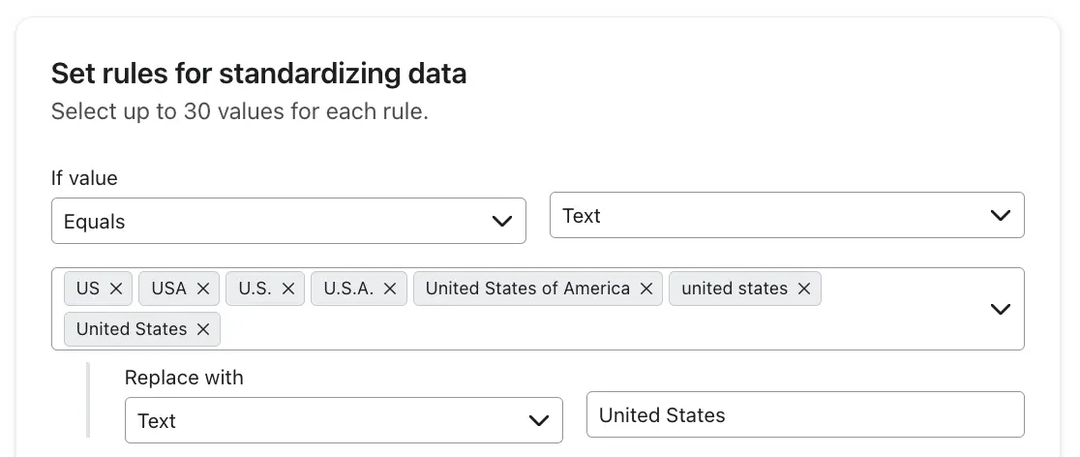Click the Equals dropdown chevron icon
1080x457 pixels.
pyautogui.click(x=502, y=222)
